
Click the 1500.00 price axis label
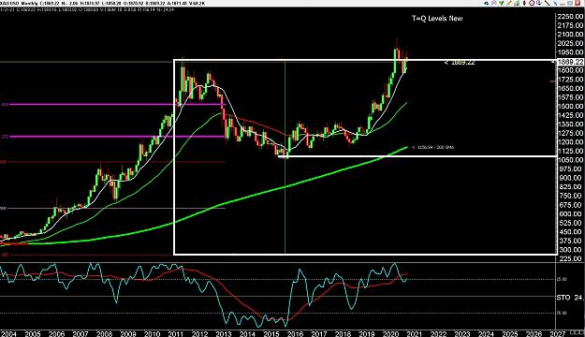[570, 107]
